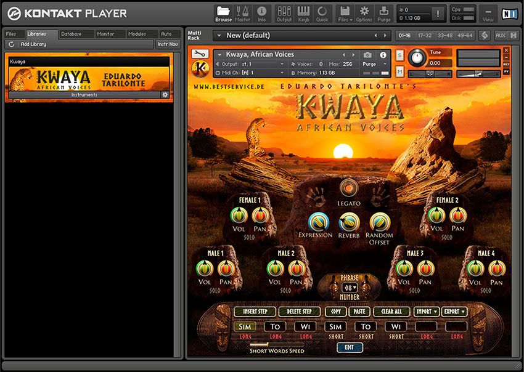Toggle Solo for Male 4
Screen dimensions: 524x372
coord(486,291)
